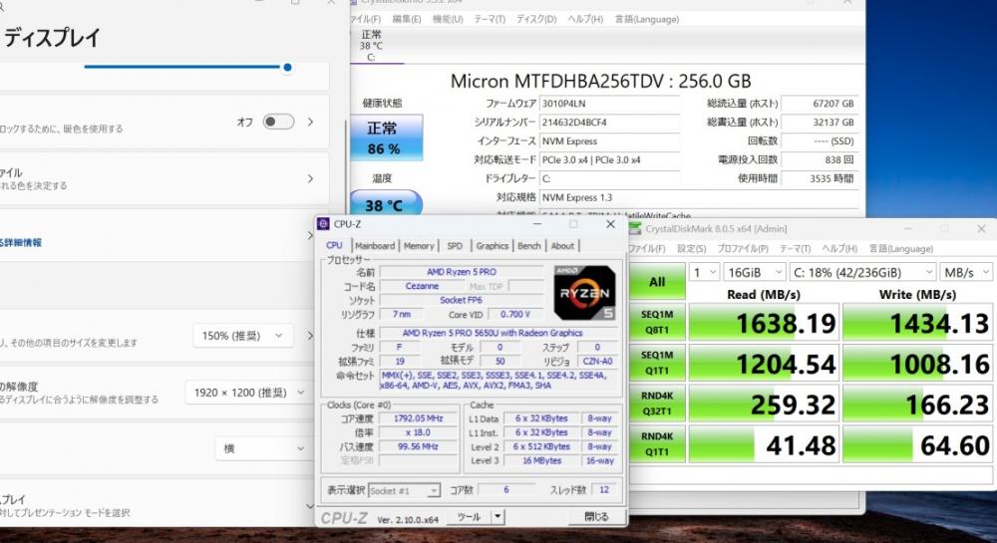Run the SEQ1M Q1T1 test
This screenshot has height=543, width=997.
[x=657, y=363]
